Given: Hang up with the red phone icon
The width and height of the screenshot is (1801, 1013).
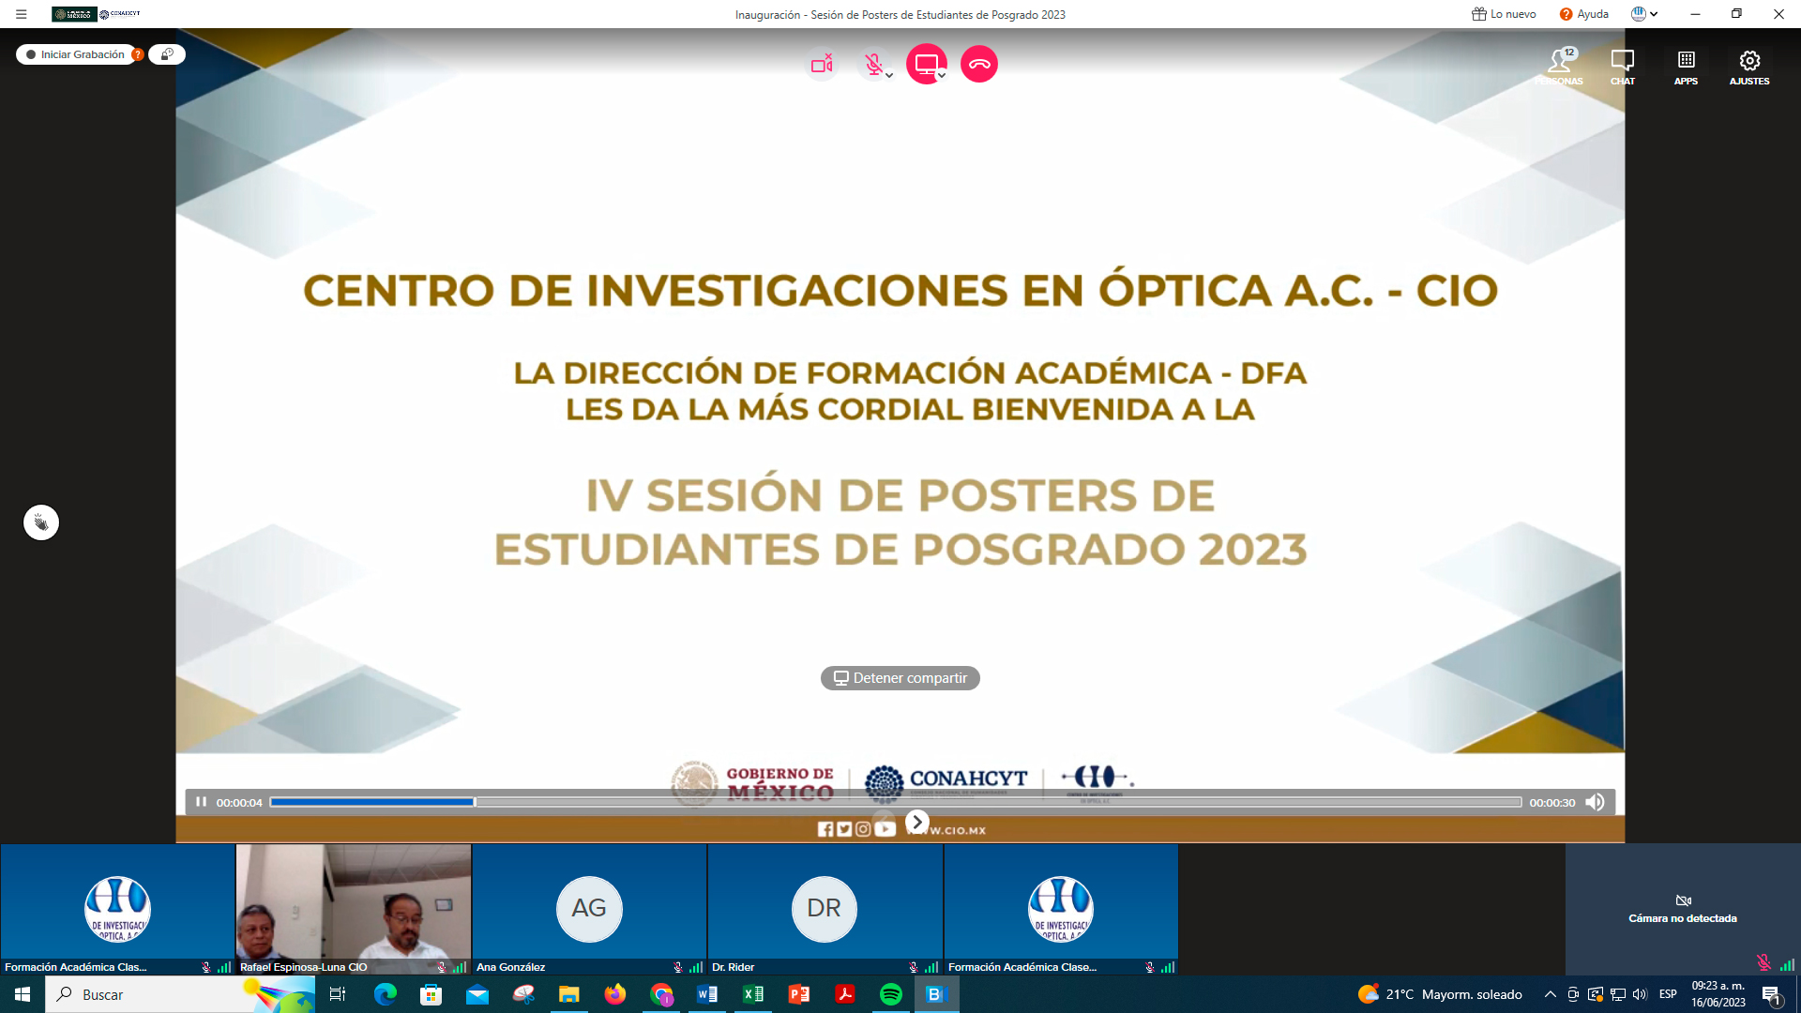Looking at the screenshot, I should pyautogui.click(x=979, y=64).
